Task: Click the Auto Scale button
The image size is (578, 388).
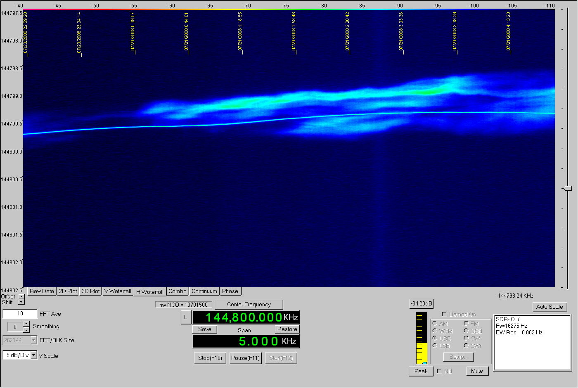Action: [x=550, y=307]
